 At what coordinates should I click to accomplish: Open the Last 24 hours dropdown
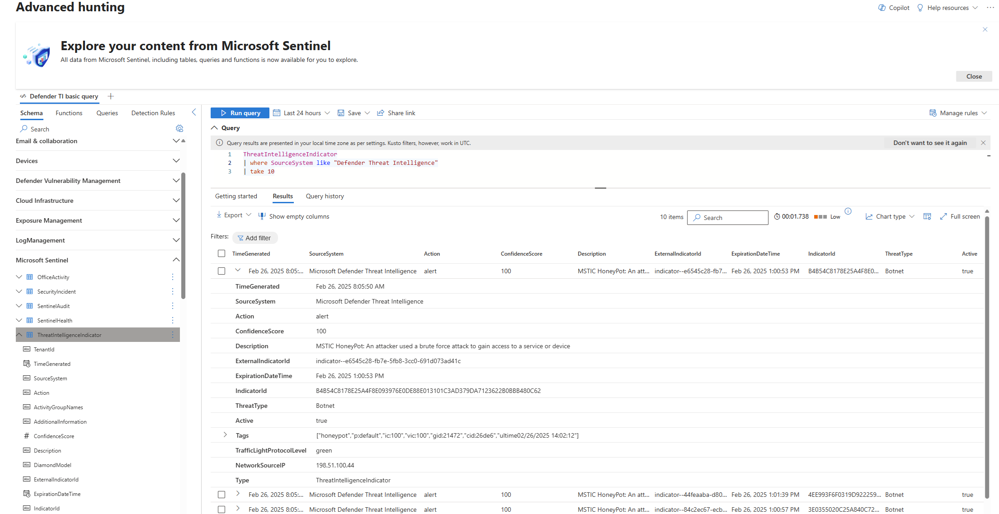click(x=302, y=113)
